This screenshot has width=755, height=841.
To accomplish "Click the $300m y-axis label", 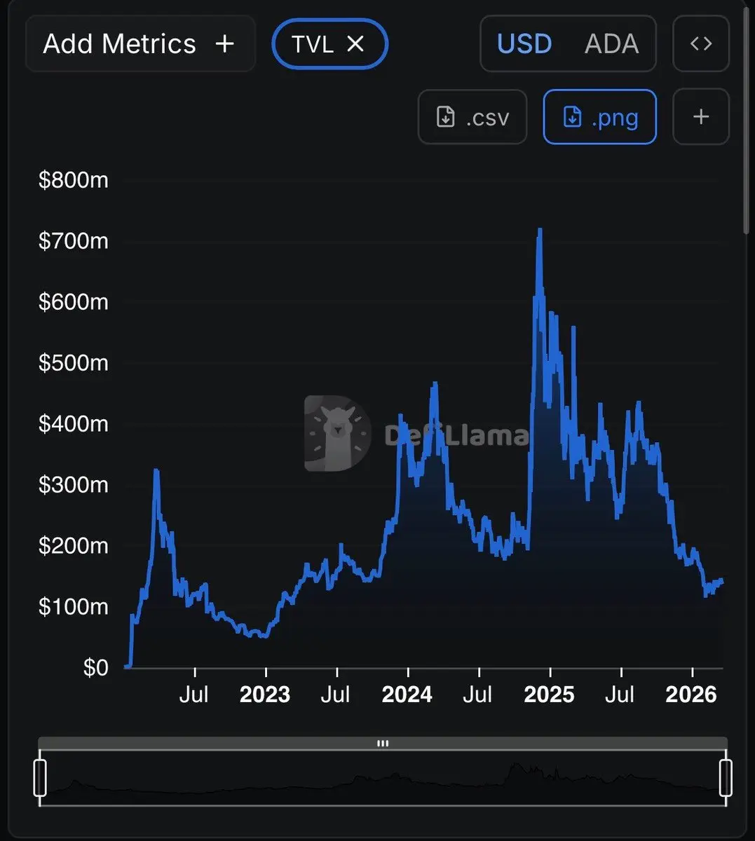I will [74, 485].
